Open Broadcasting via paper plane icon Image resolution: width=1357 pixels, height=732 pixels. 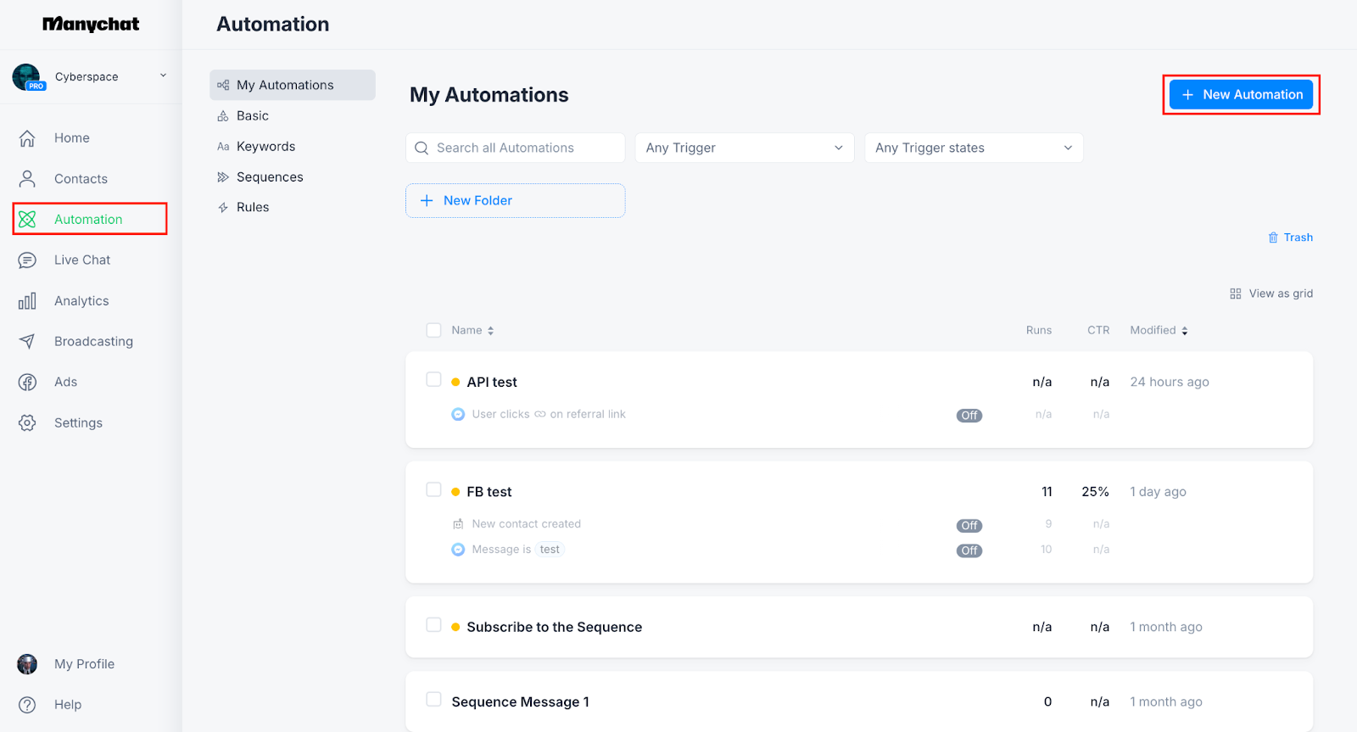27,341
